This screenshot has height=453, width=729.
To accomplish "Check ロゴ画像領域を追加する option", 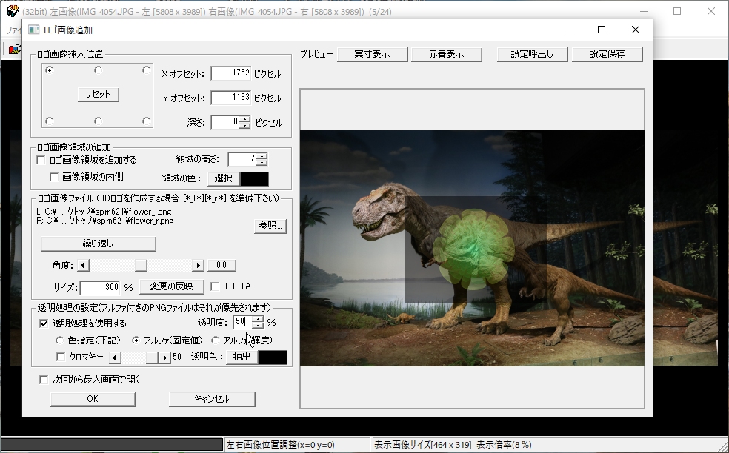I will pos(41,160).
